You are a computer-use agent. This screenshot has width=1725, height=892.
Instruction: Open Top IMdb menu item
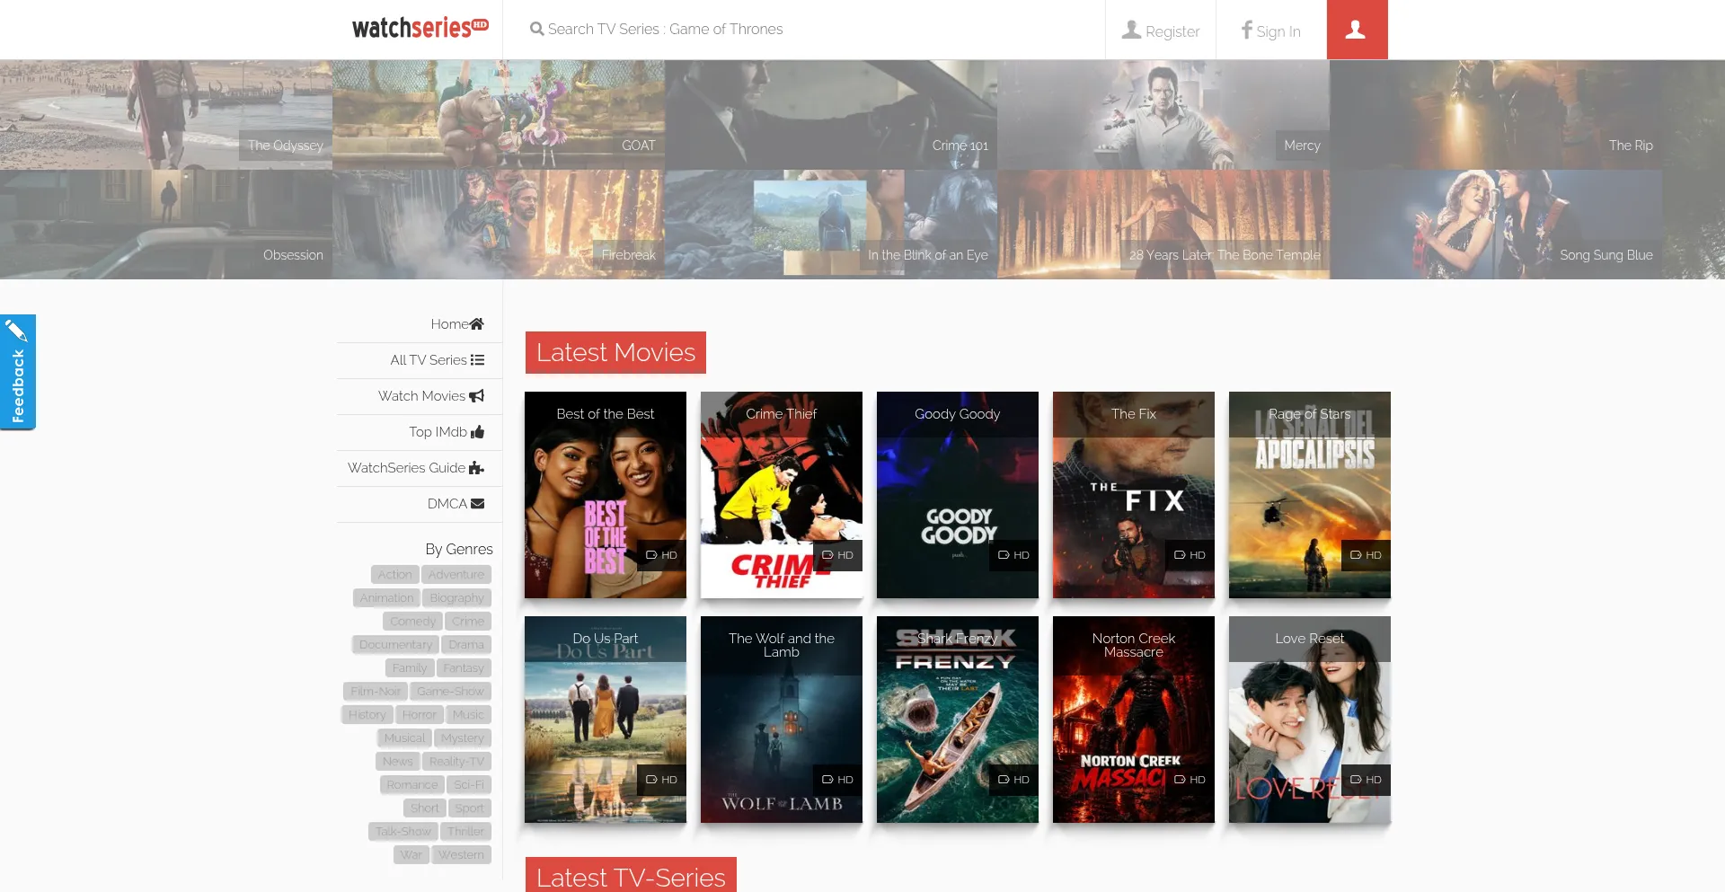click(420, 432)
